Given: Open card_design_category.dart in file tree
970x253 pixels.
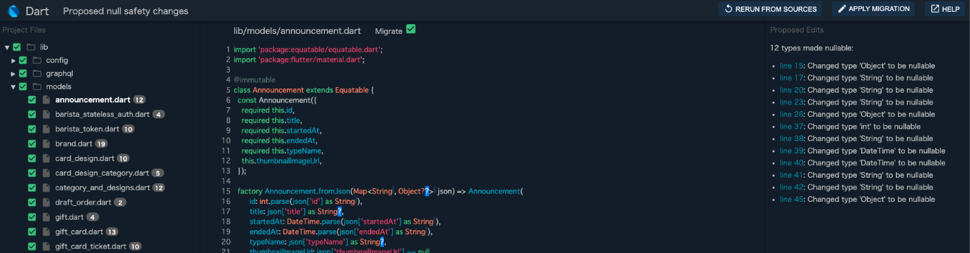Looking at the screenshot, I should coord(102,173).
